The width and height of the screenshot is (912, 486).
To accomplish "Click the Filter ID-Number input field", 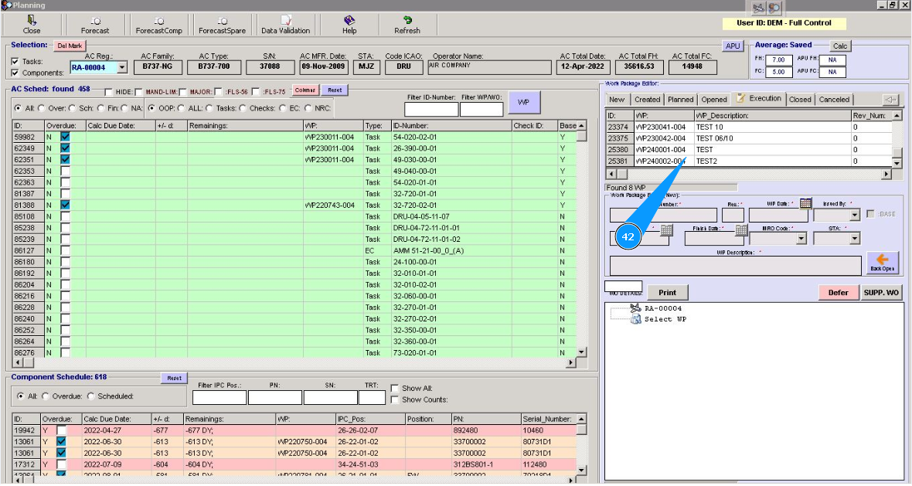I will [x=430, y=110].
